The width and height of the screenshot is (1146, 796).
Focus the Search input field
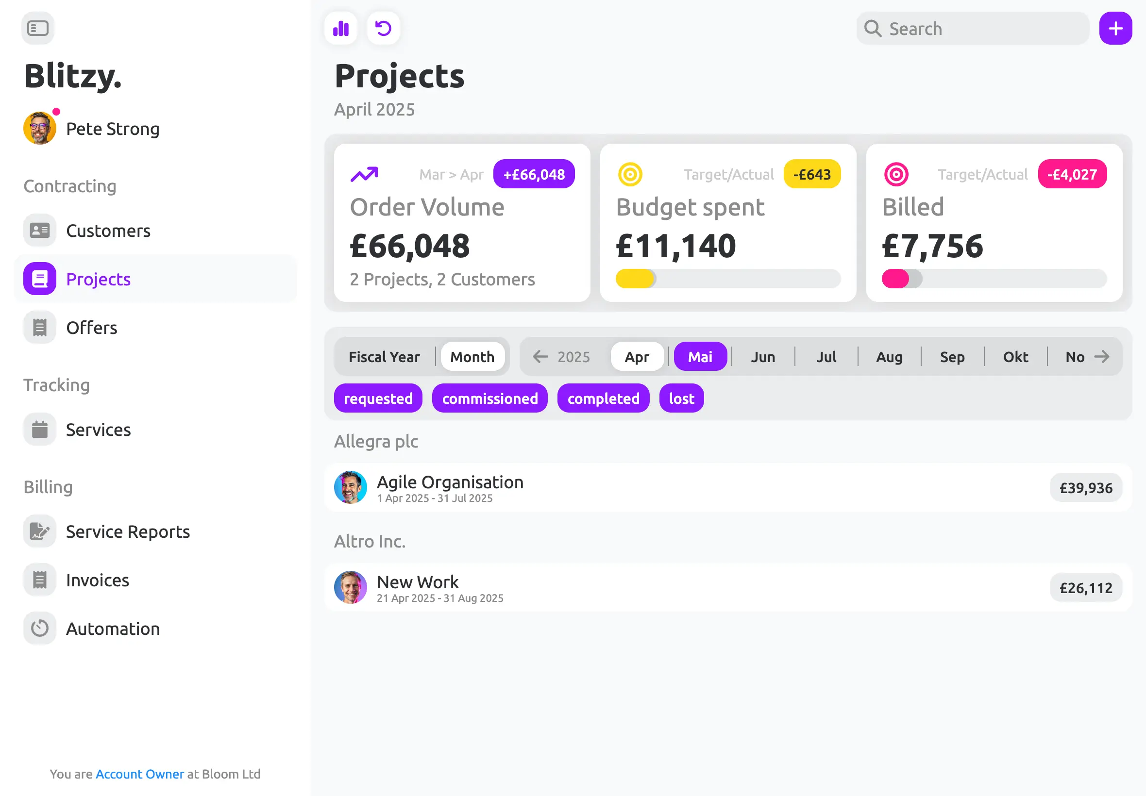coord(973,28)
